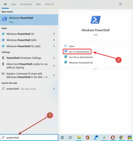The width and height of the screenshot is (133, 141).
Task: Expand arrow for Windows PowerShell (x86)
Action: [54, 40]
